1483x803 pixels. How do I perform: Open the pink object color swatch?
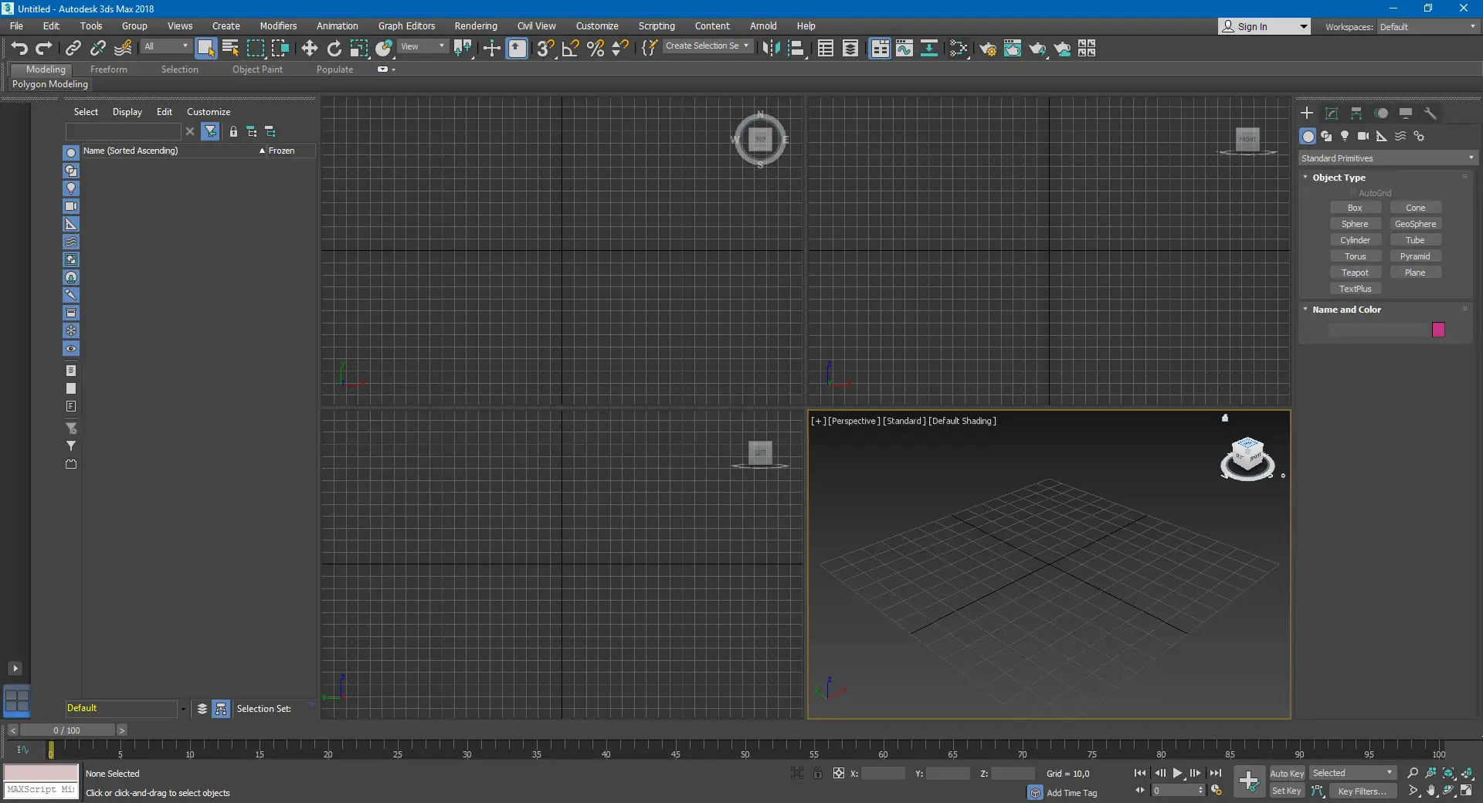tap(1438, 330)
